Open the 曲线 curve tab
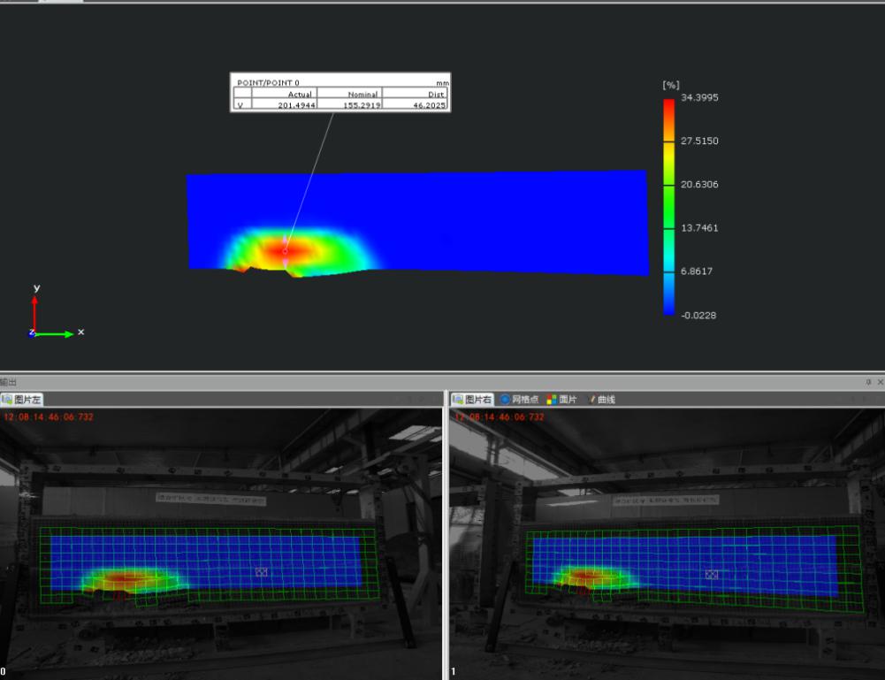This screenshot has width=885, height=680. (x=606, y=400)
